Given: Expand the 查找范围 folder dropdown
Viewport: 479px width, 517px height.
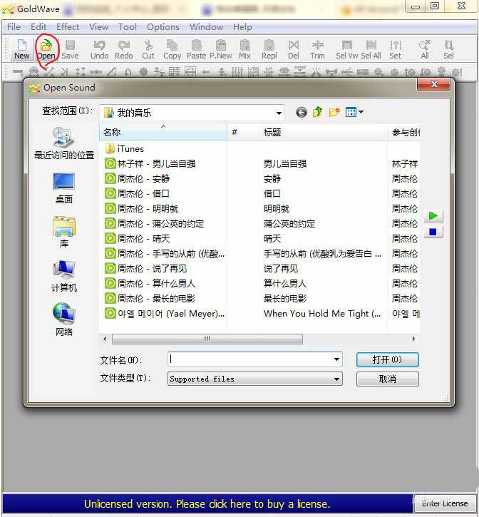Looking at the screenshot, I should [x=279, y=113].
